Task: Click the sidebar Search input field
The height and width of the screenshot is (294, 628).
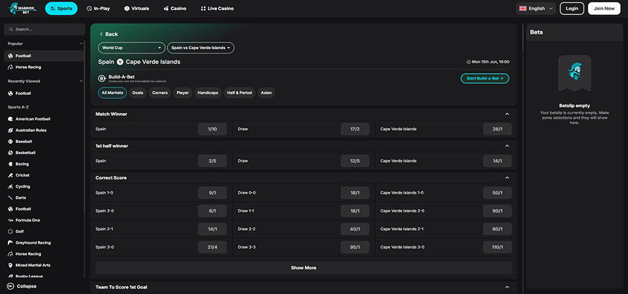Action: pos(44,29)
